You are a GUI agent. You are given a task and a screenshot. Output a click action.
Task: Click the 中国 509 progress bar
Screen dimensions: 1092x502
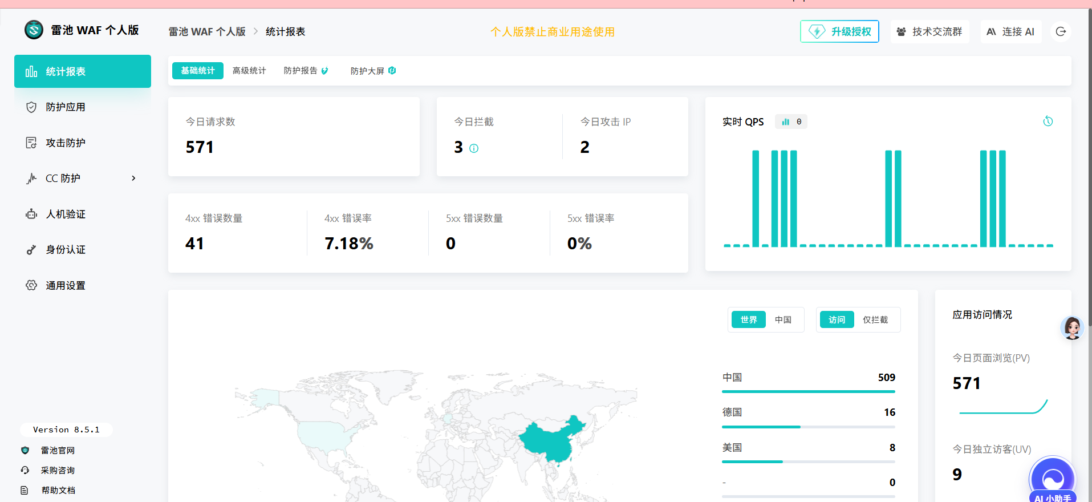809,392
